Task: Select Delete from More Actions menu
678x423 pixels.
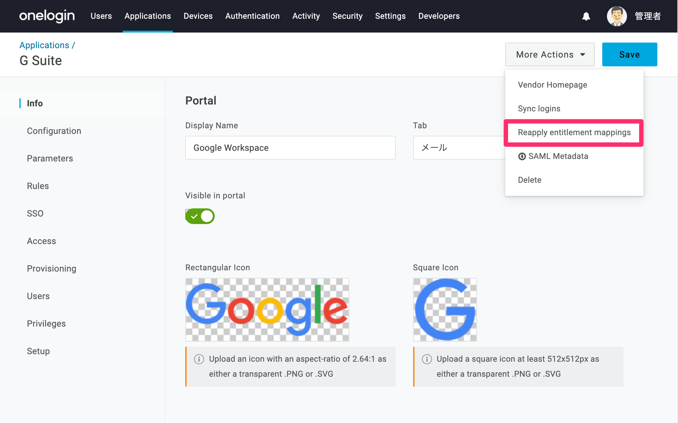Action: click(574, 180)
